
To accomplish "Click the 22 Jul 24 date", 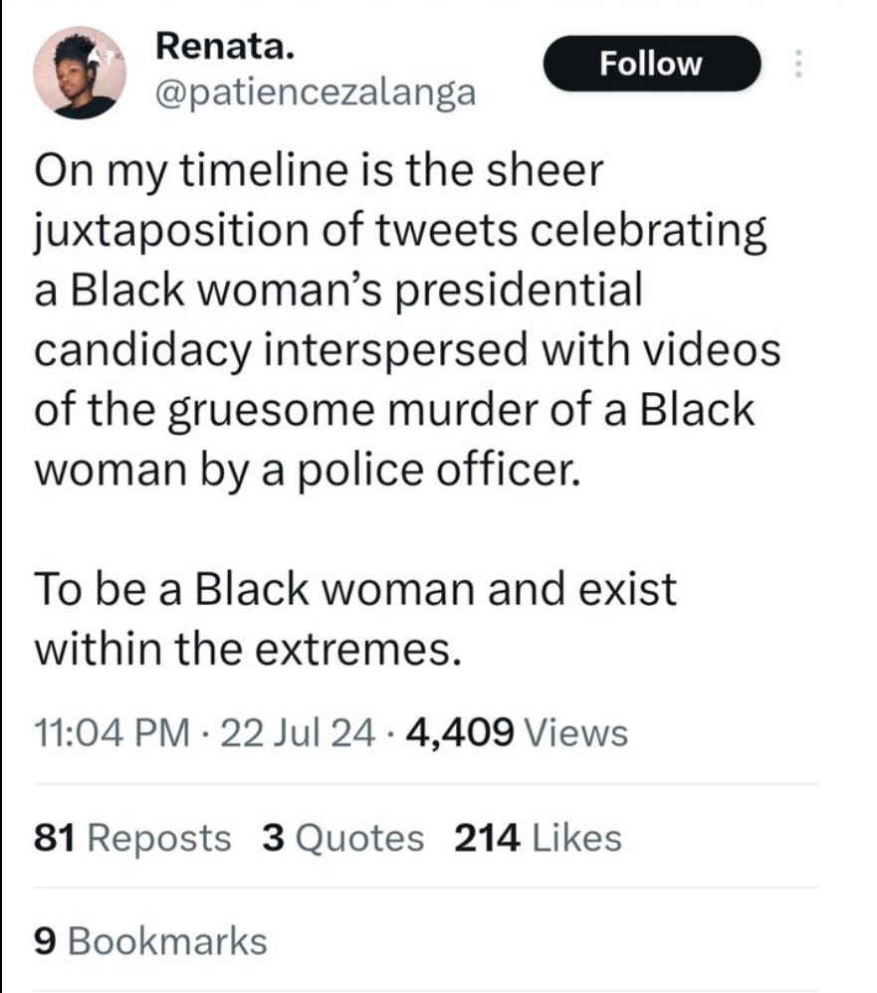I will point(298,733).
